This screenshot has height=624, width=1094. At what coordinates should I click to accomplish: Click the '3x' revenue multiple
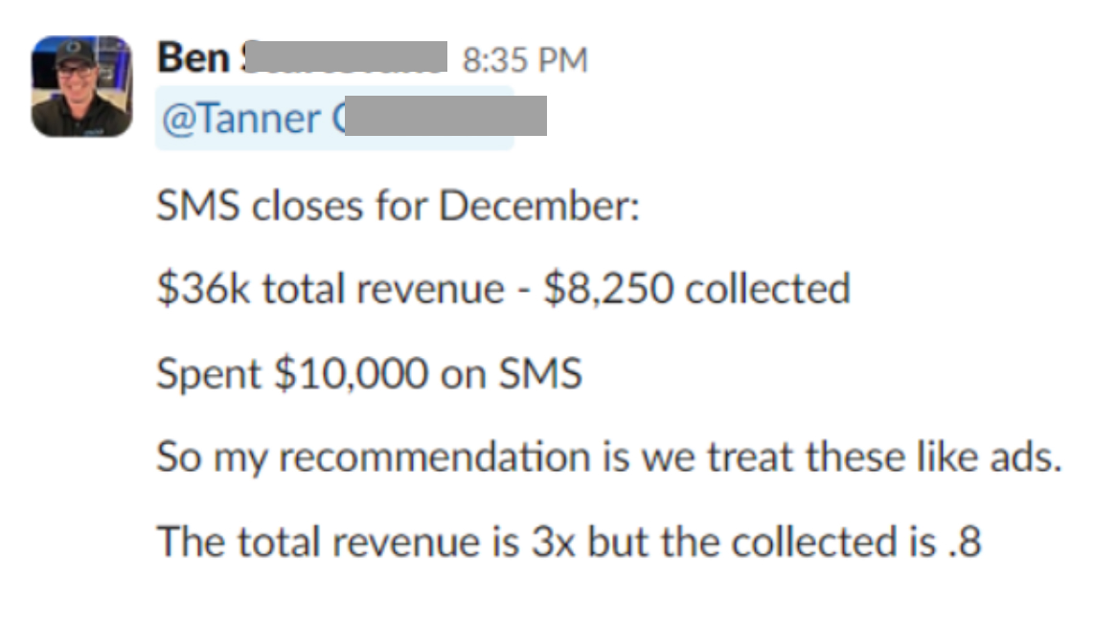coord(554,542)
